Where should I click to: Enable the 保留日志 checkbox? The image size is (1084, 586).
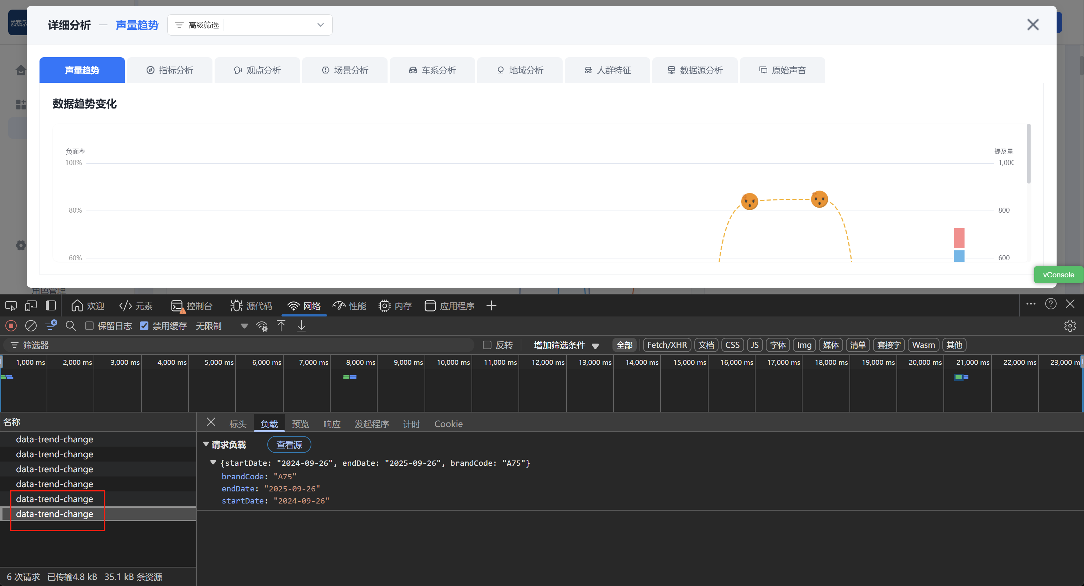click(x=89, y=326)
